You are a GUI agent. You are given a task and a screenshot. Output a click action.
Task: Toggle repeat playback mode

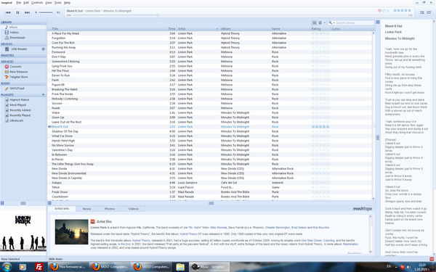(x=429, y=12)
